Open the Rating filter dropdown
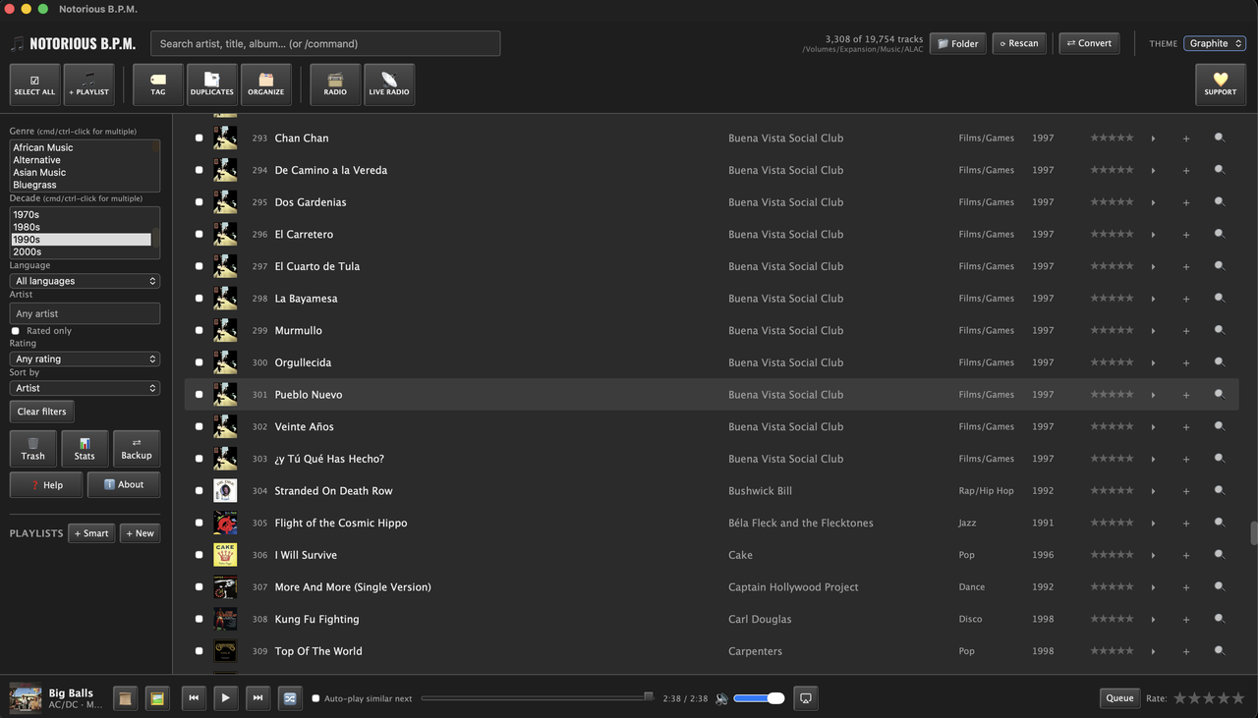Screen dimensions: 1258x718 coord(85,359)
